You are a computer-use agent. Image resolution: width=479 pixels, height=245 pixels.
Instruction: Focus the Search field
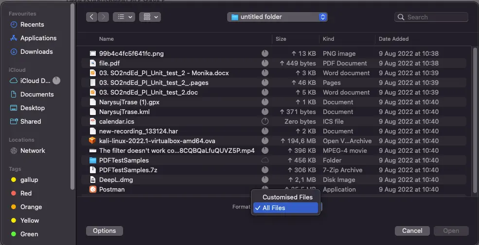point(431,17)
